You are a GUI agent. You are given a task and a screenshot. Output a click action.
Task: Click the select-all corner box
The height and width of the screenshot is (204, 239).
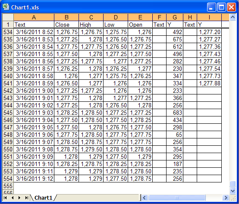click(8, 17)
